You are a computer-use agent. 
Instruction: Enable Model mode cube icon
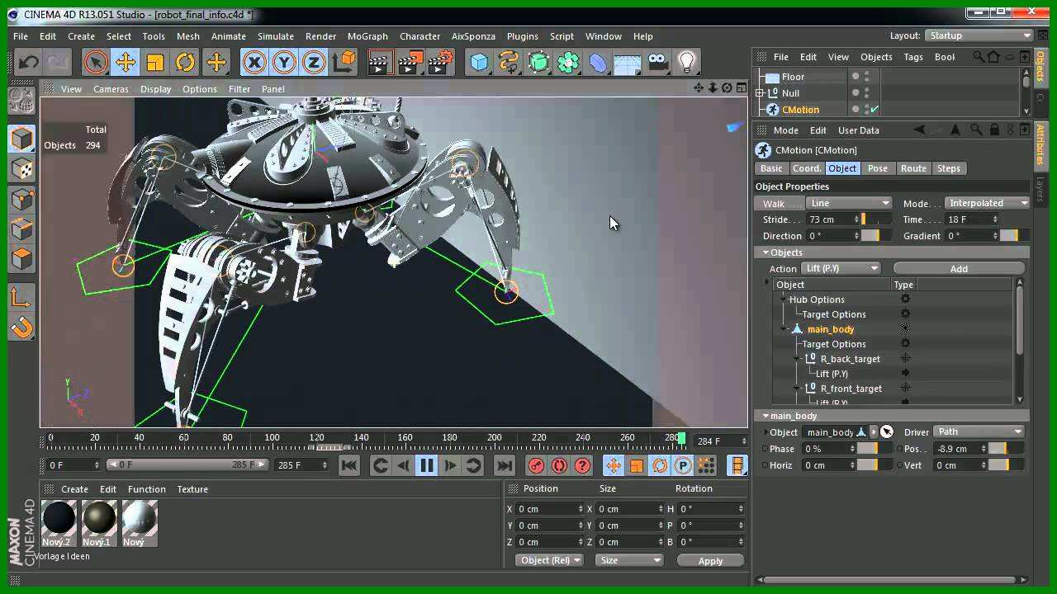click(22, 139)
